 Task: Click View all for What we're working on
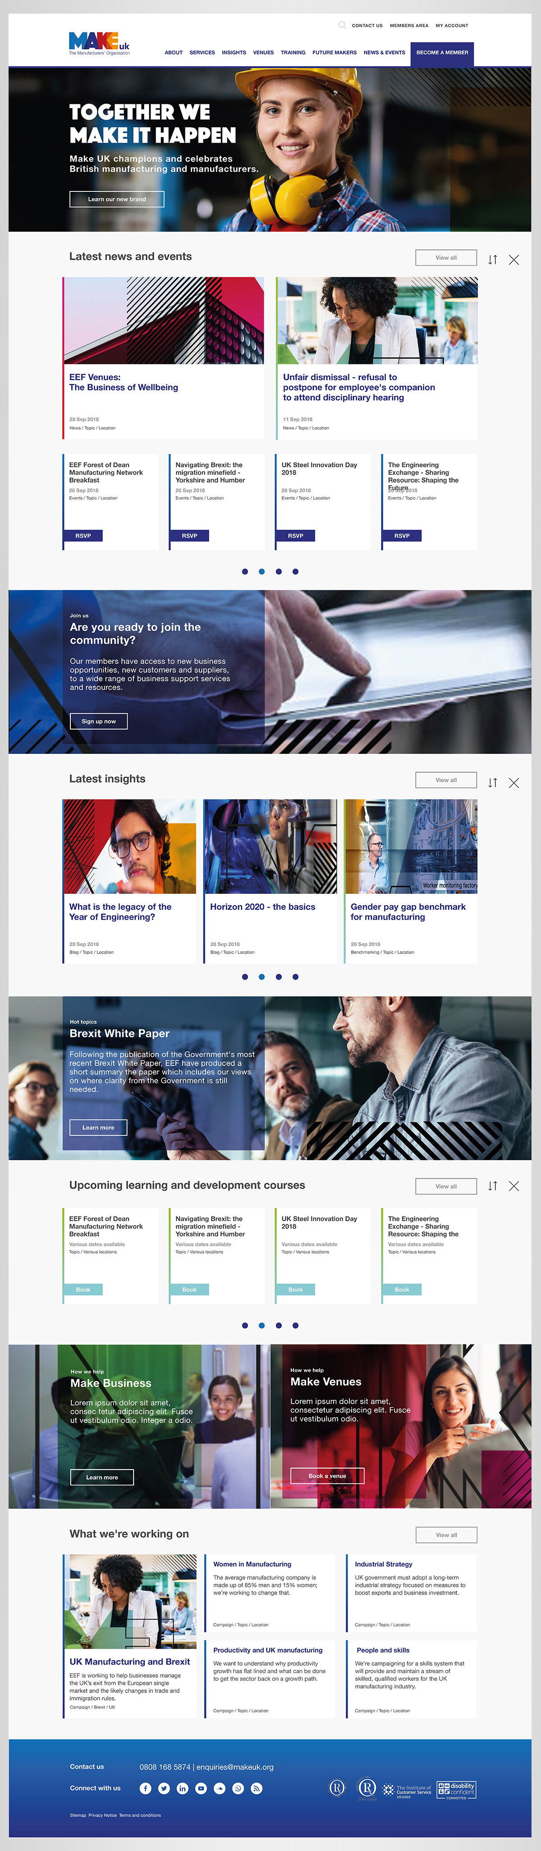446,1534
